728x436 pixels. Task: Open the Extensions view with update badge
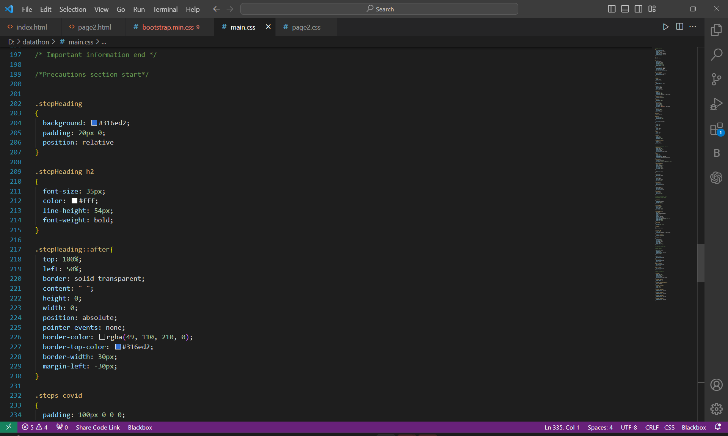pyautogui.click(x=716, y=129)
